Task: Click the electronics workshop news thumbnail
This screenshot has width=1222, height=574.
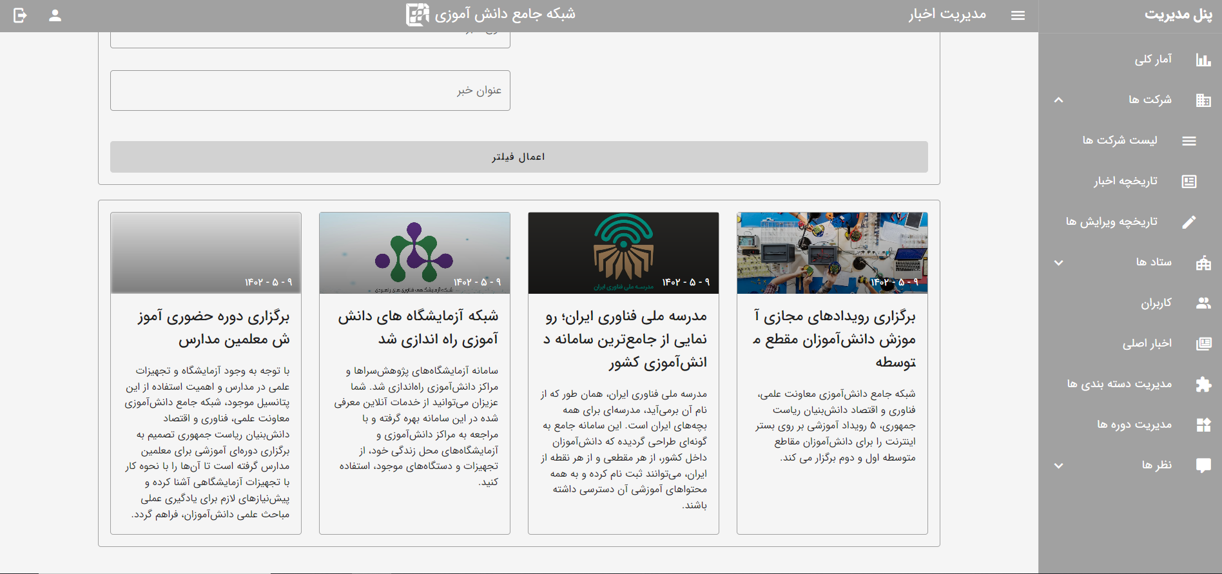Action: pyautogui.click(x=832, y=253)
